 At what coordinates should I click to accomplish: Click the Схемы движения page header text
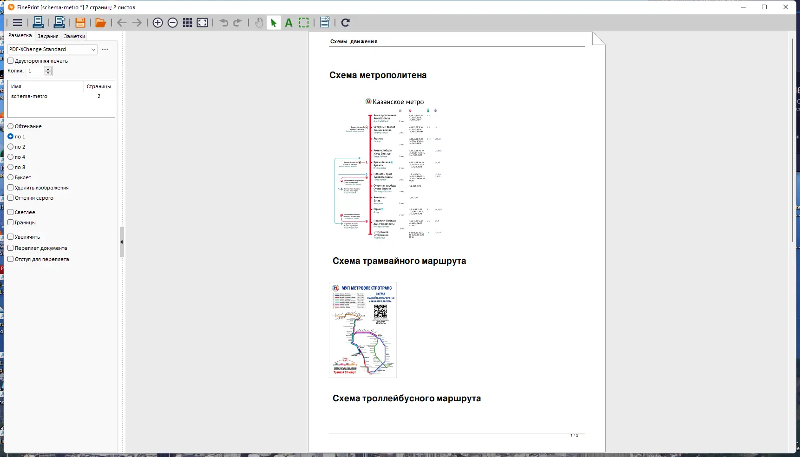pyautogui.click(x=354, y=41)
